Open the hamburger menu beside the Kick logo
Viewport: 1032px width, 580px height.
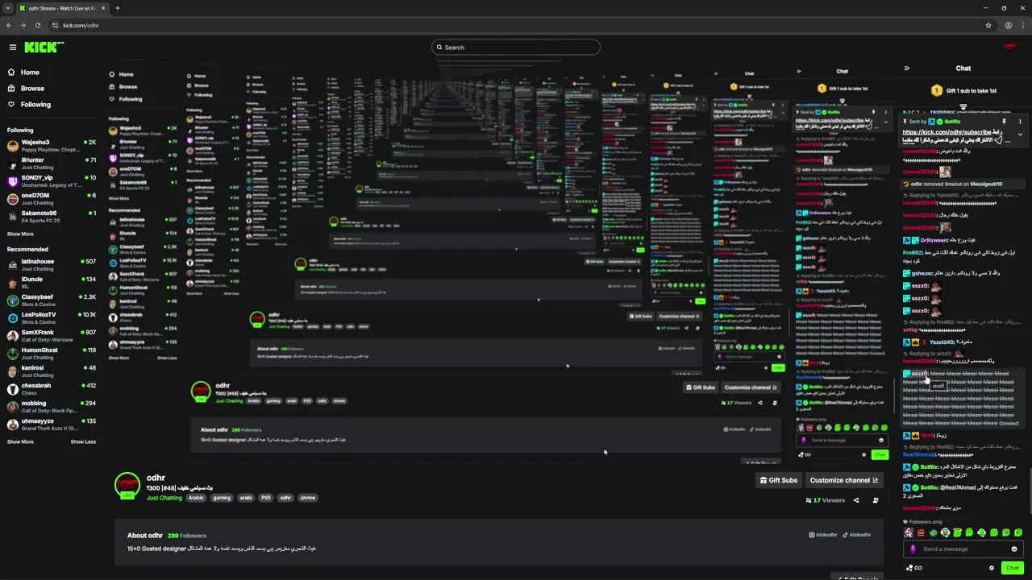click(12, 48)
